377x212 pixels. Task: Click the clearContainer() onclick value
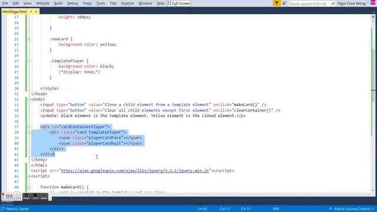coord(252,110)
